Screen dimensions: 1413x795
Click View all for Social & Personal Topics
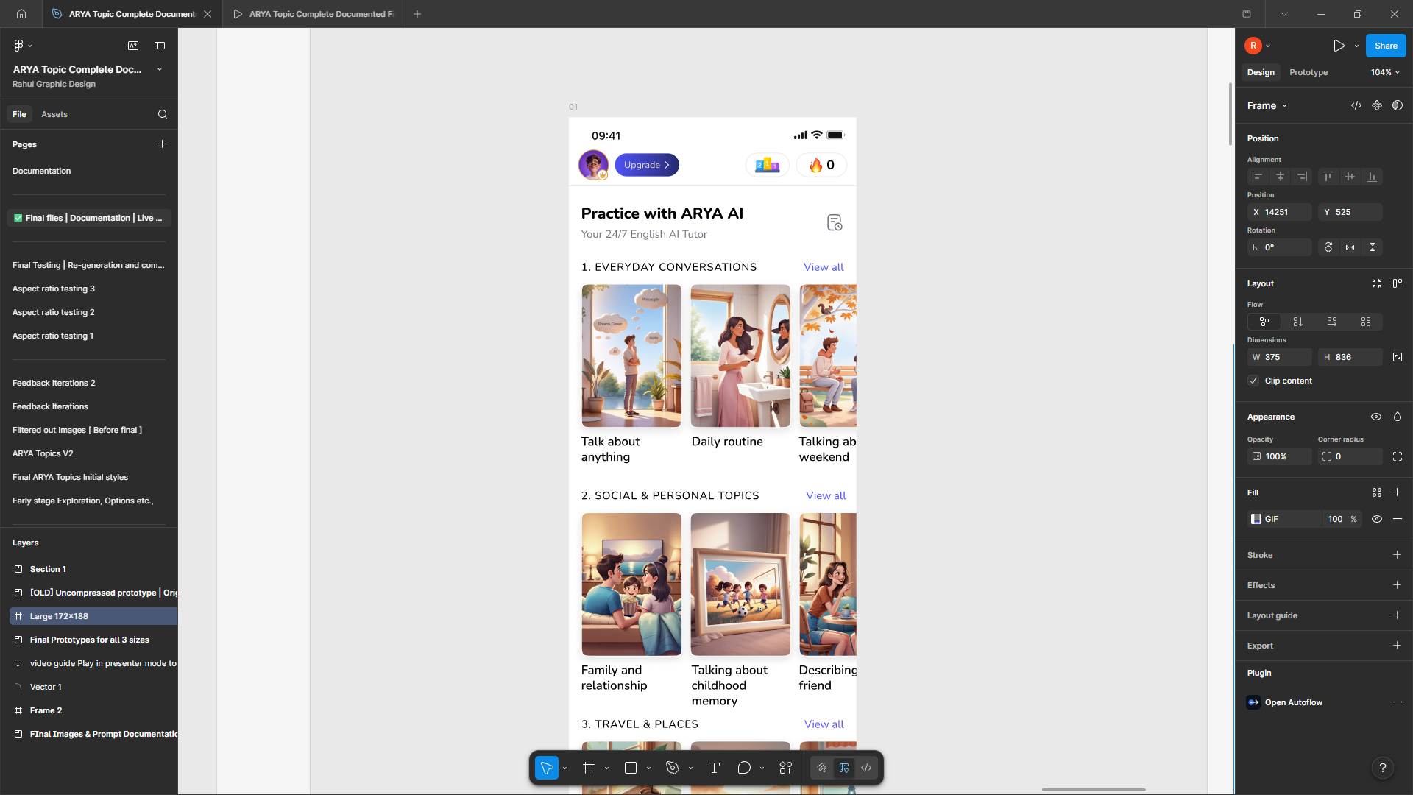[x=826, y=495]
